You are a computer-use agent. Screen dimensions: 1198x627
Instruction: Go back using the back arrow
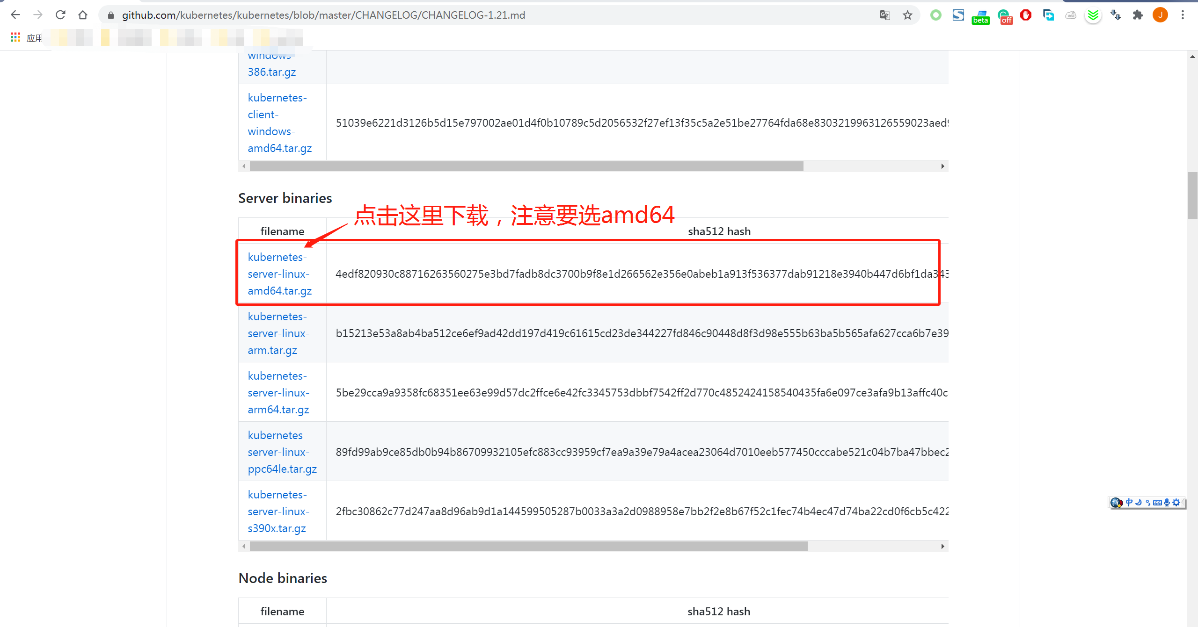[15, 15]
